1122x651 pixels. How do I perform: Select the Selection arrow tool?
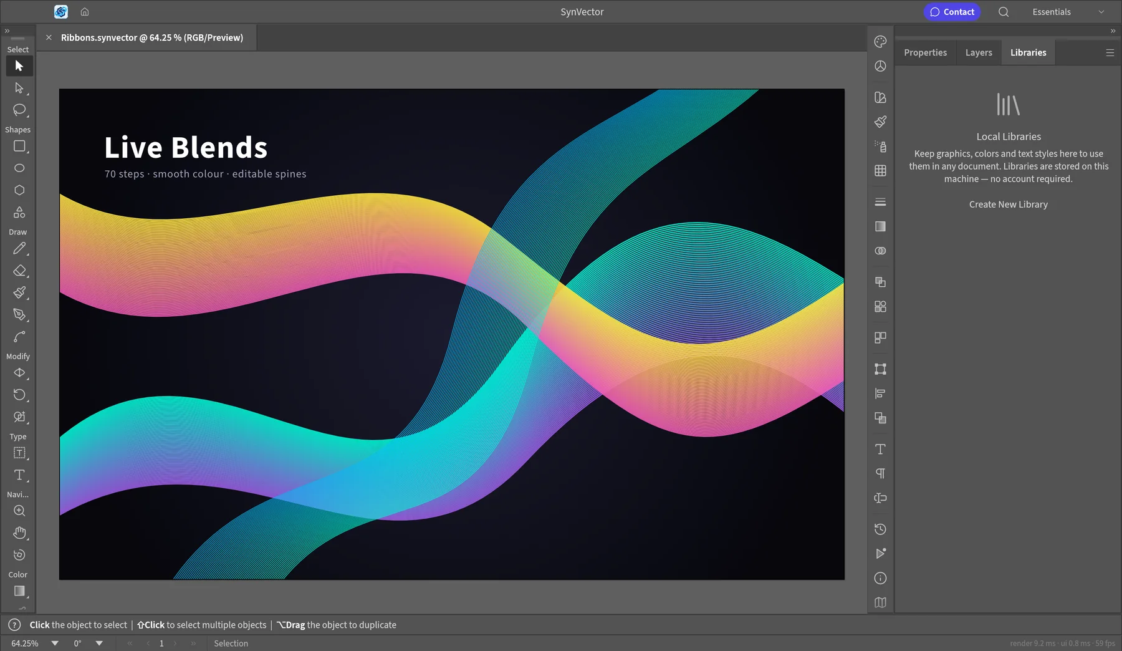pos(19,66)
